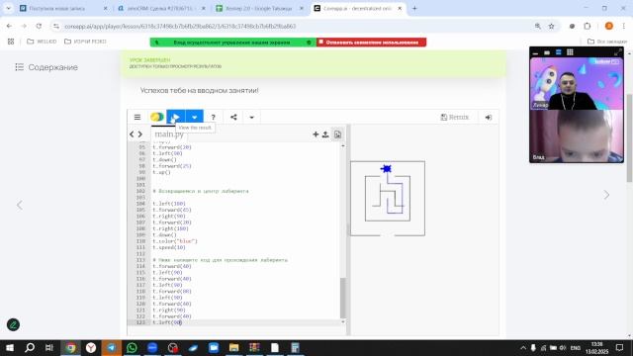Show hidden system tray icons
This screenshot has height=356, width=633.
[523, 347]
